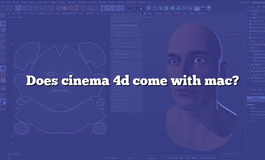Open the Object Manager hamburger menu
Screen dimensions: 265x160
pos(248,7)
